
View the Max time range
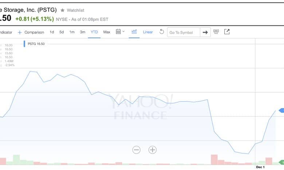[x=107, y=32]
